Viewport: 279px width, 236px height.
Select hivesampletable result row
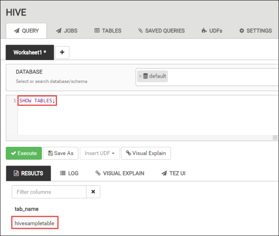(x=35, y=223)
